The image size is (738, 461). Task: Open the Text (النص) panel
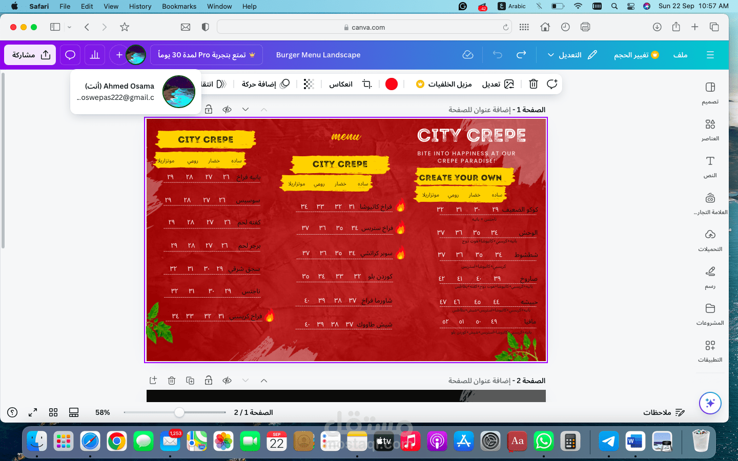(x=710, y=166)
